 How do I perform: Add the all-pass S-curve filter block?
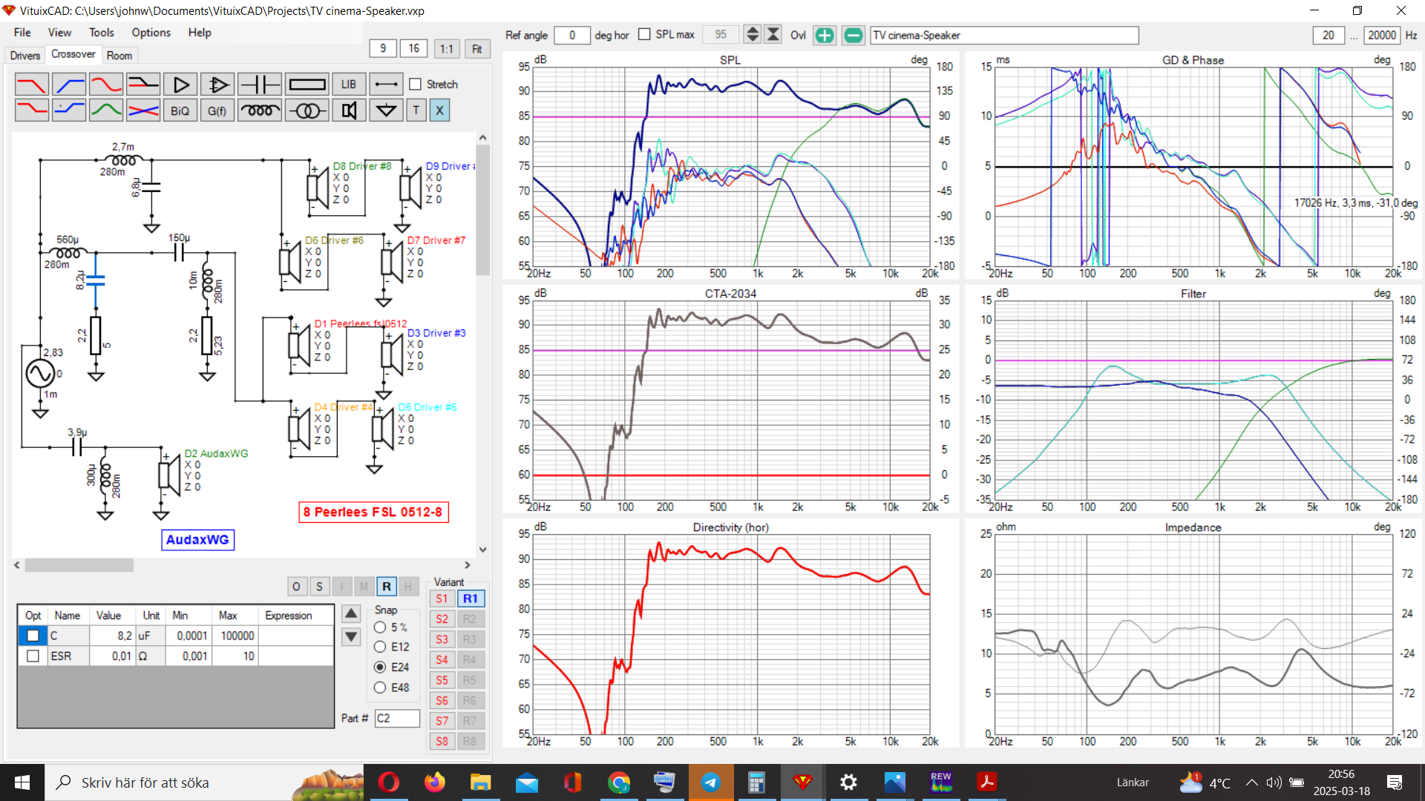[106, 85]
